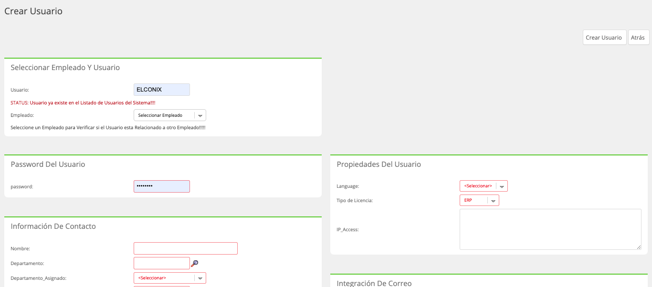
Task: Click the Departamento_Asignado: label
Action: 39,278
